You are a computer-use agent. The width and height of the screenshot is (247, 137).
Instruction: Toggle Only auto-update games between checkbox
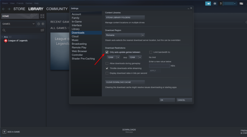107,52
